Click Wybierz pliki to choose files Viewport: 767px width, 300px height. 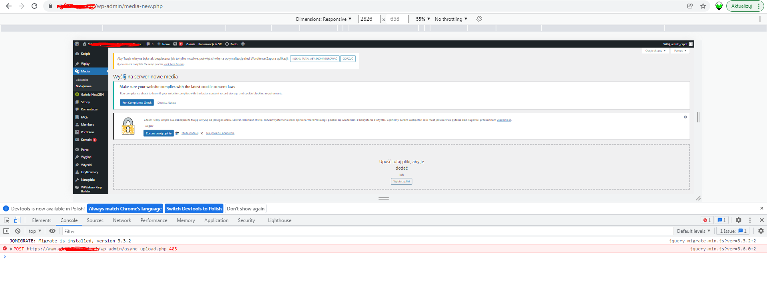click(x=401, y=182)
